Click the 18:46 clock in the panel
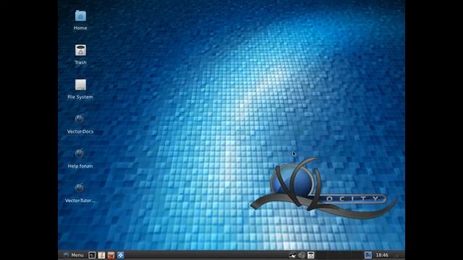This screenshot has width=463, height=260. coord(382,255)
